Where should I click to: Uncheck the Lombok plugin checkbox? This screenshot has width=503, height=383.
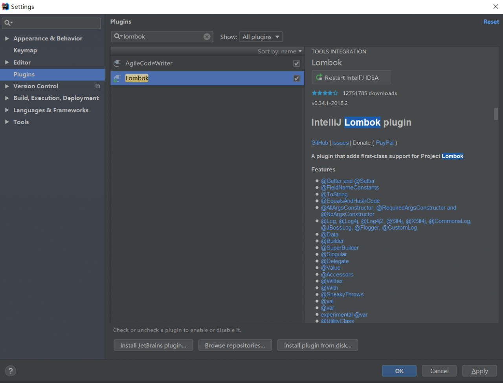click(x=297, y=78)
